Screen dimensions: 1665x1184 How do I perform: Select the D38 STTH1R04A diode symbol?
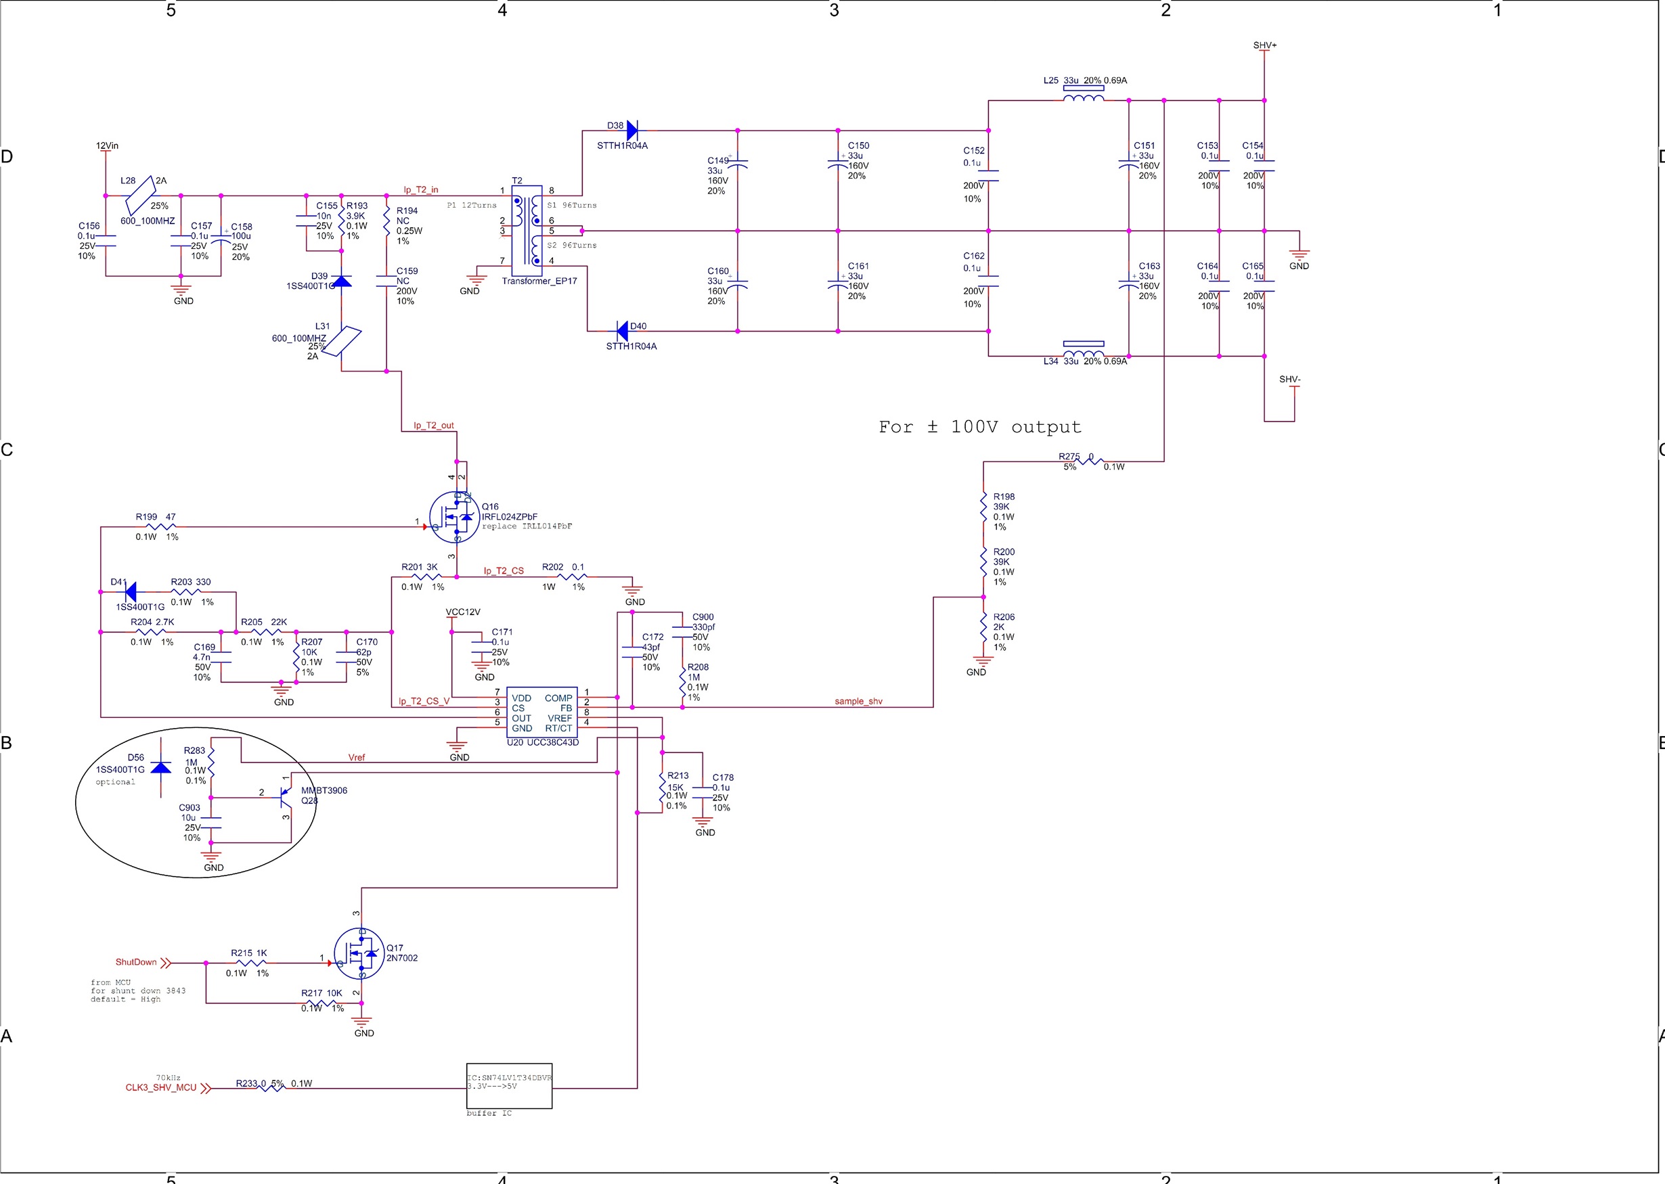pyautogui.click(x=631, y=130)
